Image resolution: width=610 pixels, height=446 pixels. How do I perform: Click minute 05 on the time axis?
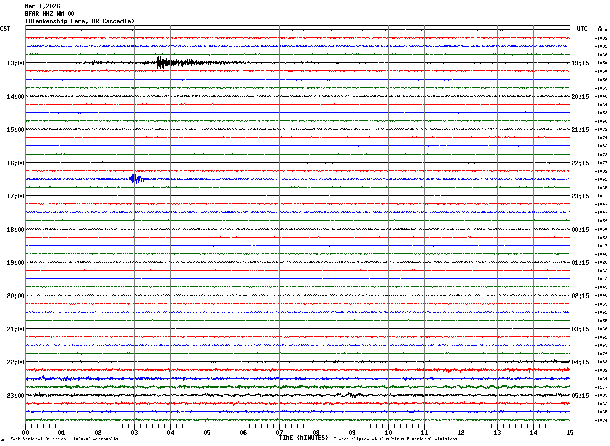pyautogui.click(x=207, y=432)
